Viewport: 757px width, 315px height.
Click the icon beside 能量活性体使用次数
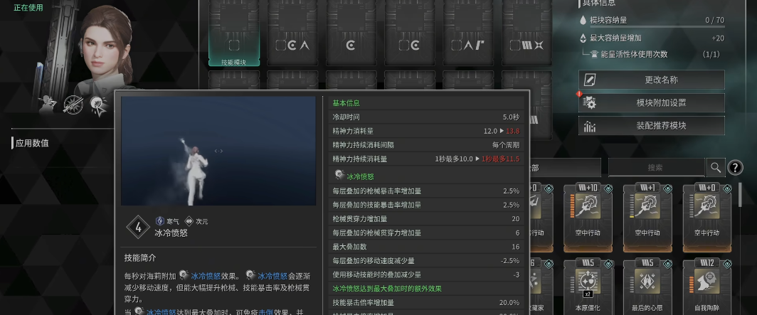coord(595,54)
